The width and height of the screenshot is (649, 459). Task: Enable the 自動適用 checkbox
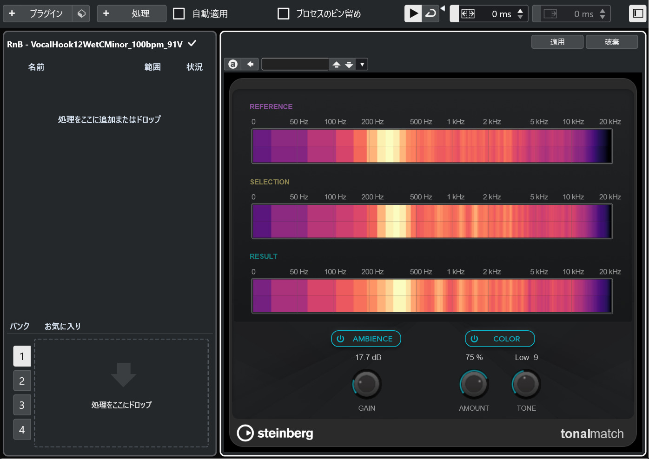coord(179,13)
